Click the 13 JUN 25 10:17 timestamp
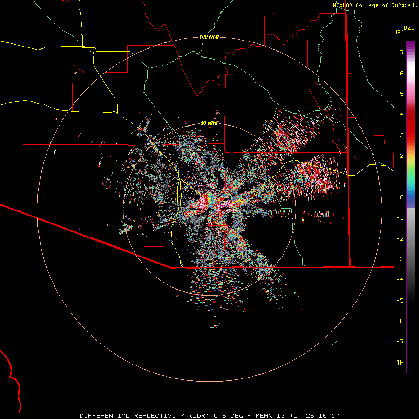 click(x=308, y=416)
